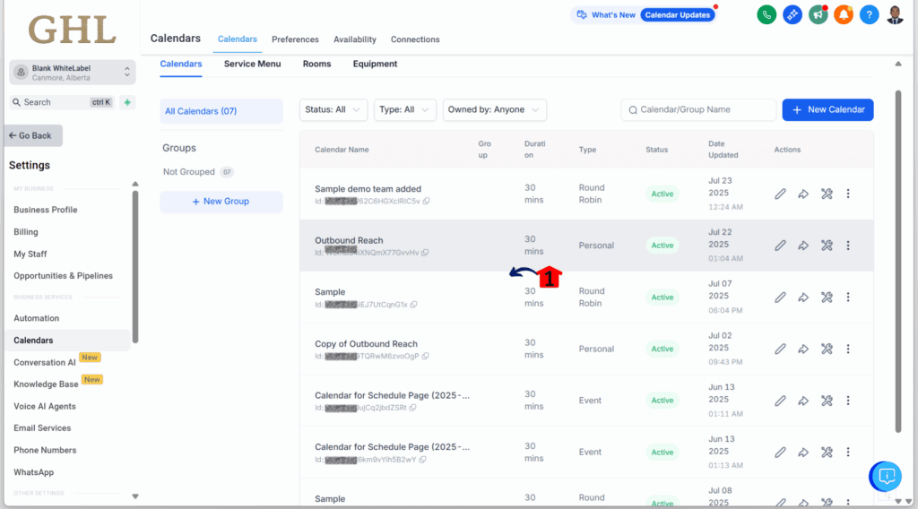Open more options for Sample demo team added
The height and width of the screenshot is (509, 918).
pyautogui.click(x=848, y=194)
